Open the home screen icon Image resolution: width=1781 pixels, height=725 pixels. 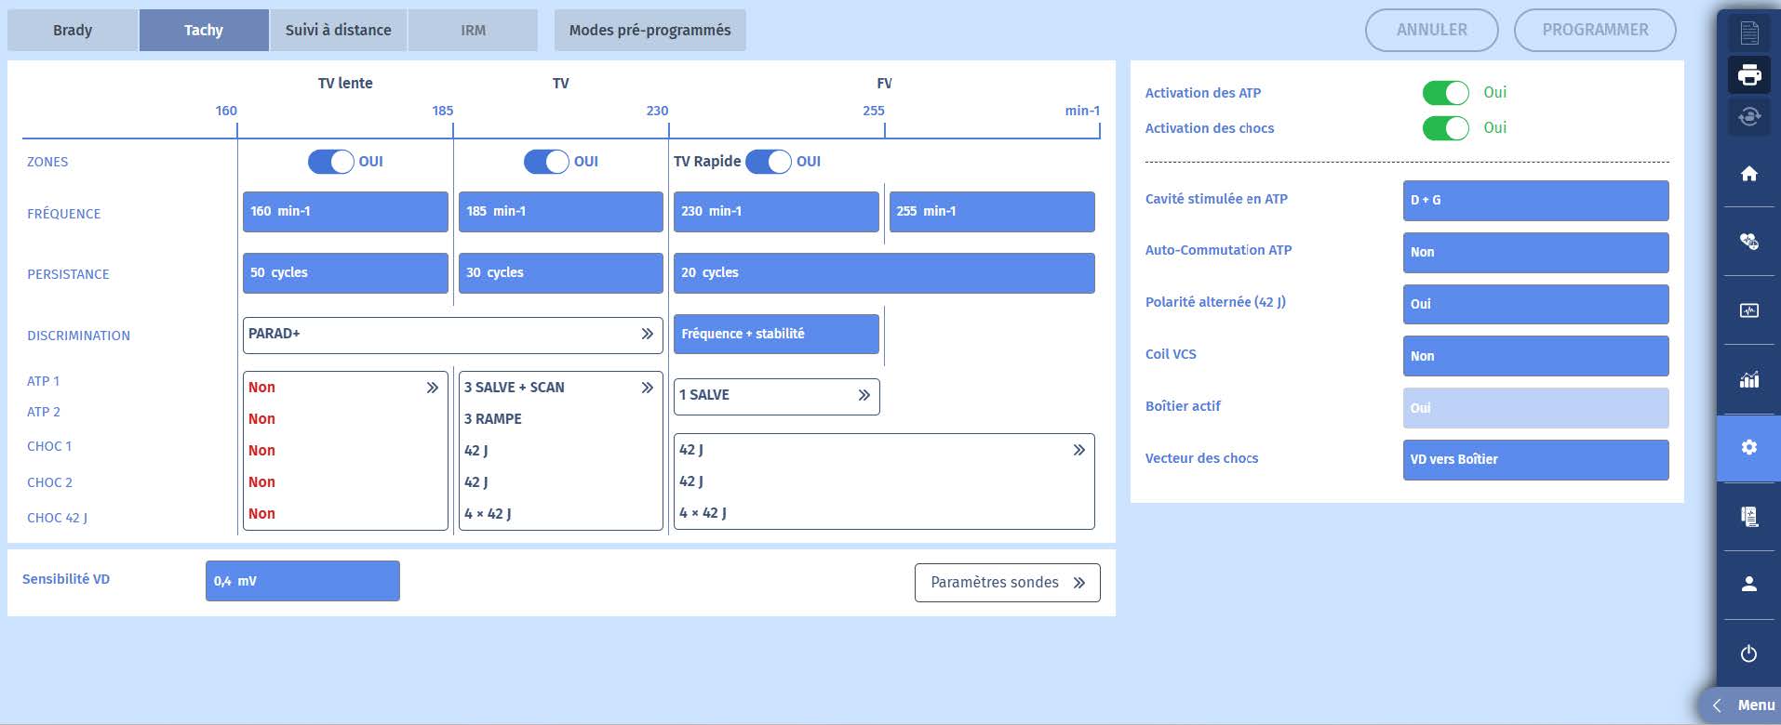click(1748, 173)
